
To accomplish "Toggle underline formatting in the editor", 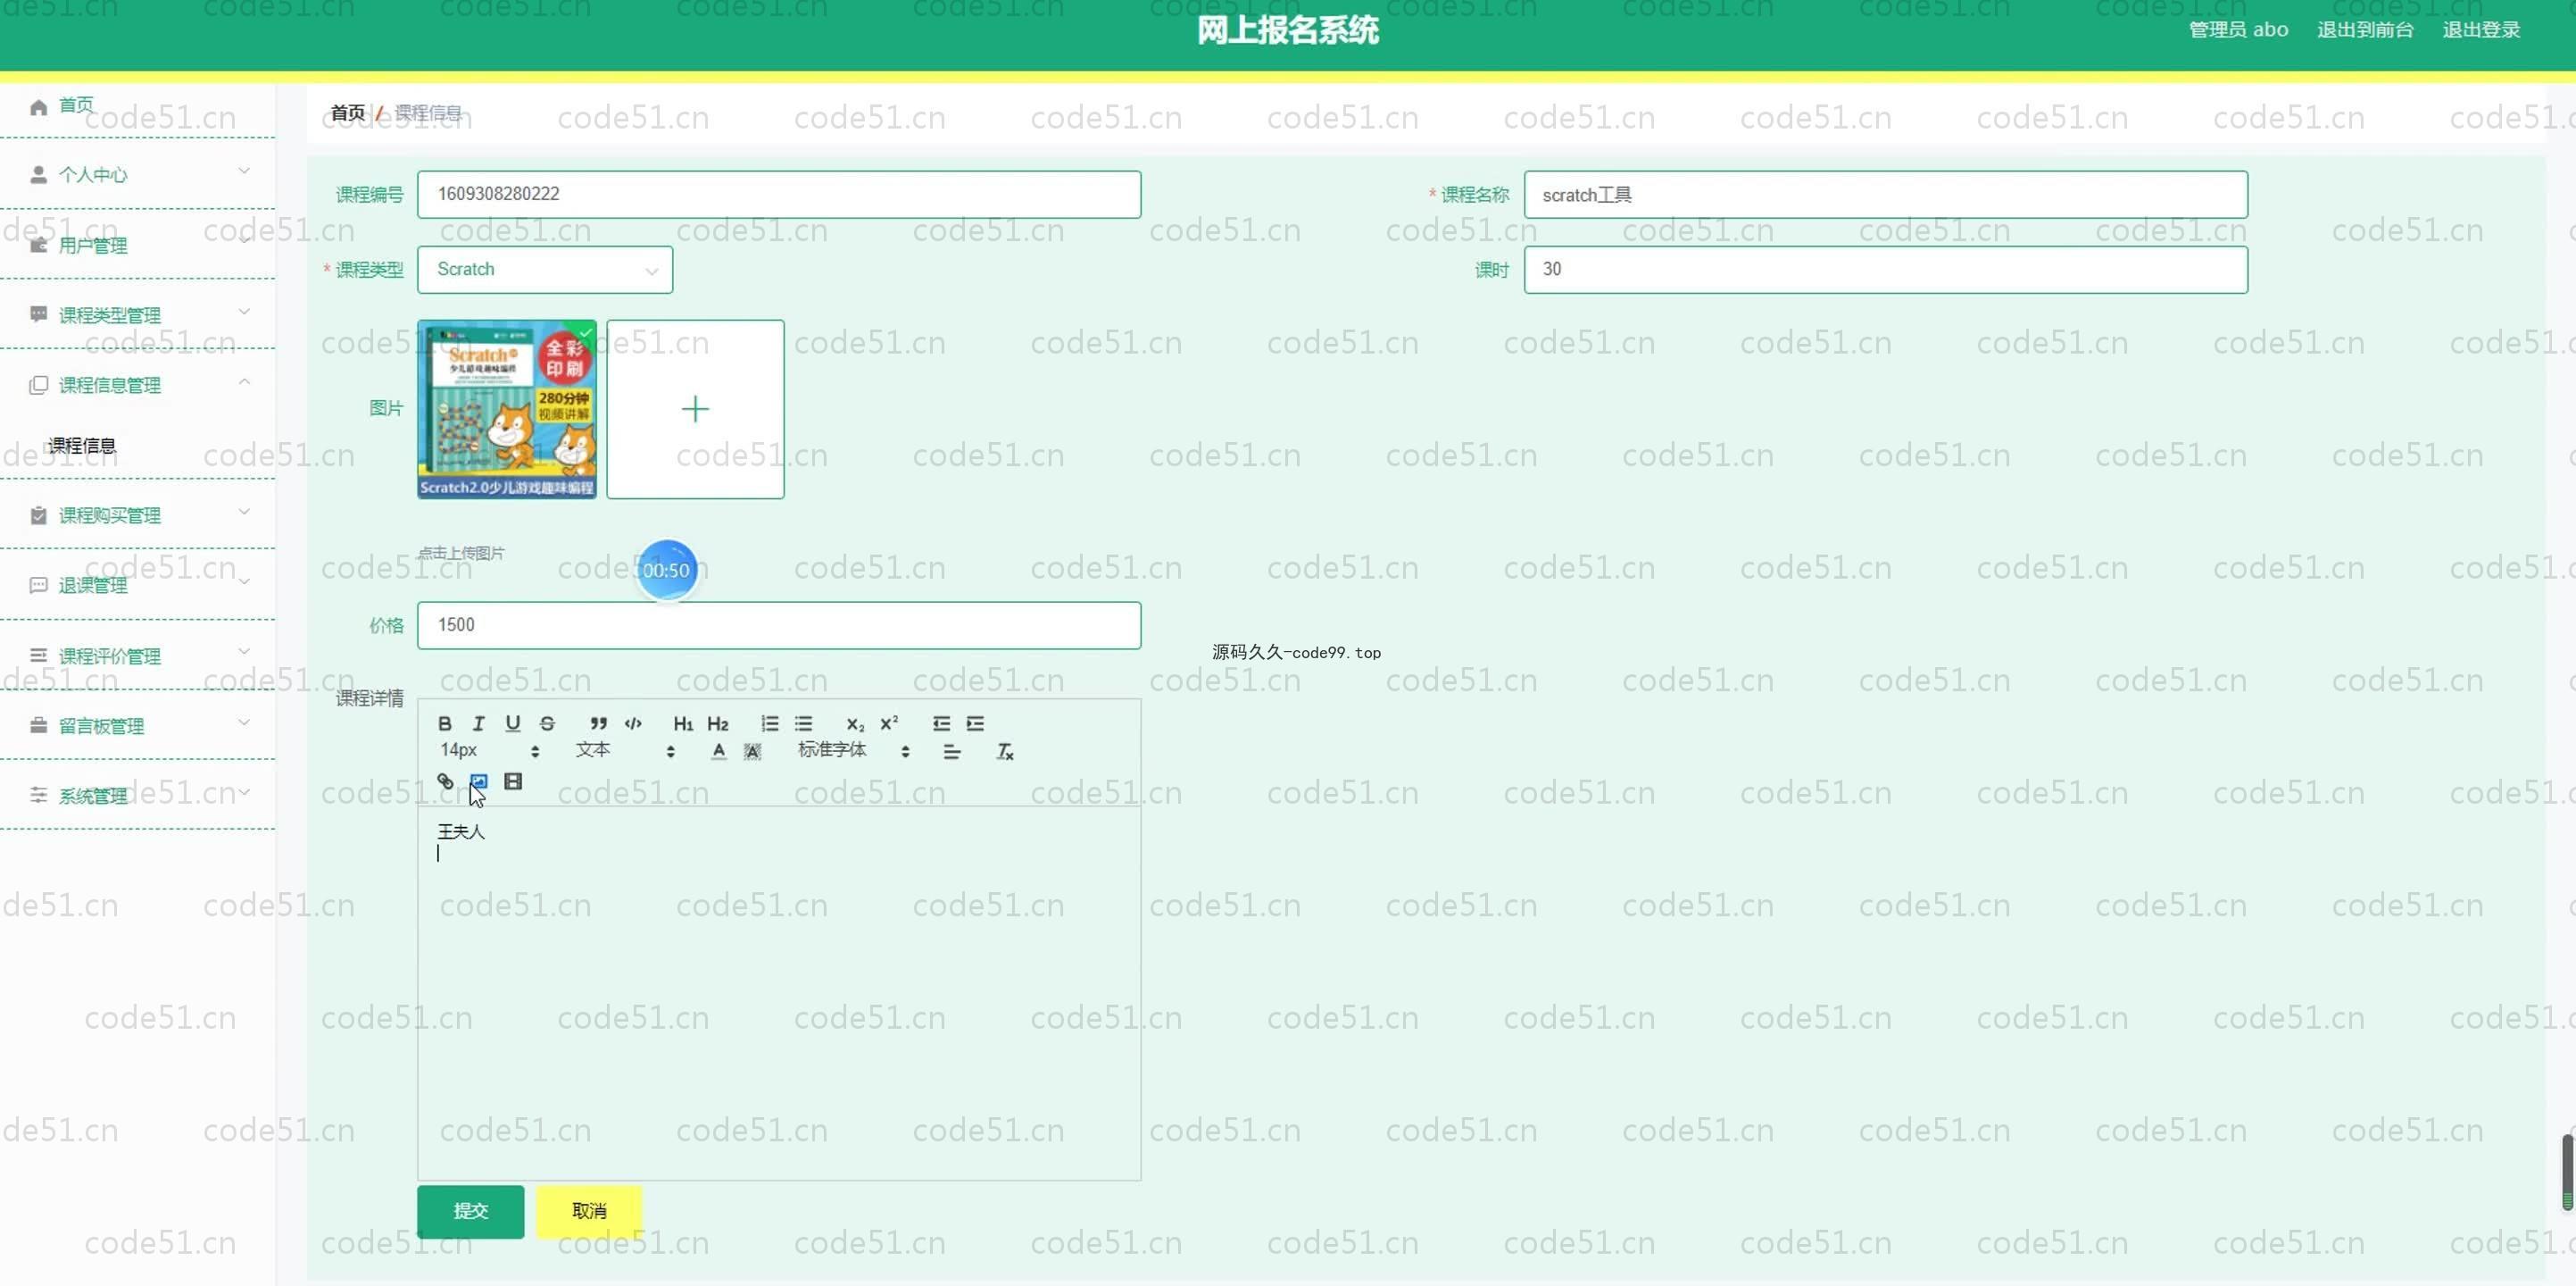I will click(513, 723).
